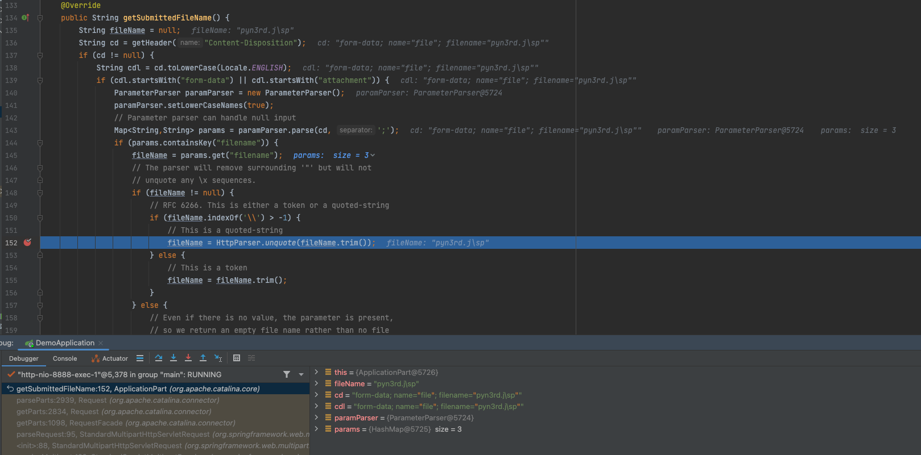Expand the inline params size = 3 hint
The image size is (921, 455).
click(334, 155)
